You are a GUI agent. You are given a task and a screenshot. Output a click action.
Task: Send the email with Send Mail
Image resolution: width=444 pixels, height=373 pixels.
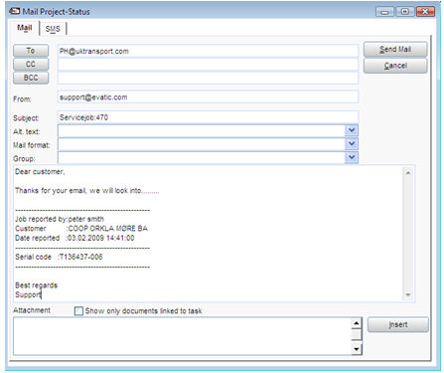395,50
